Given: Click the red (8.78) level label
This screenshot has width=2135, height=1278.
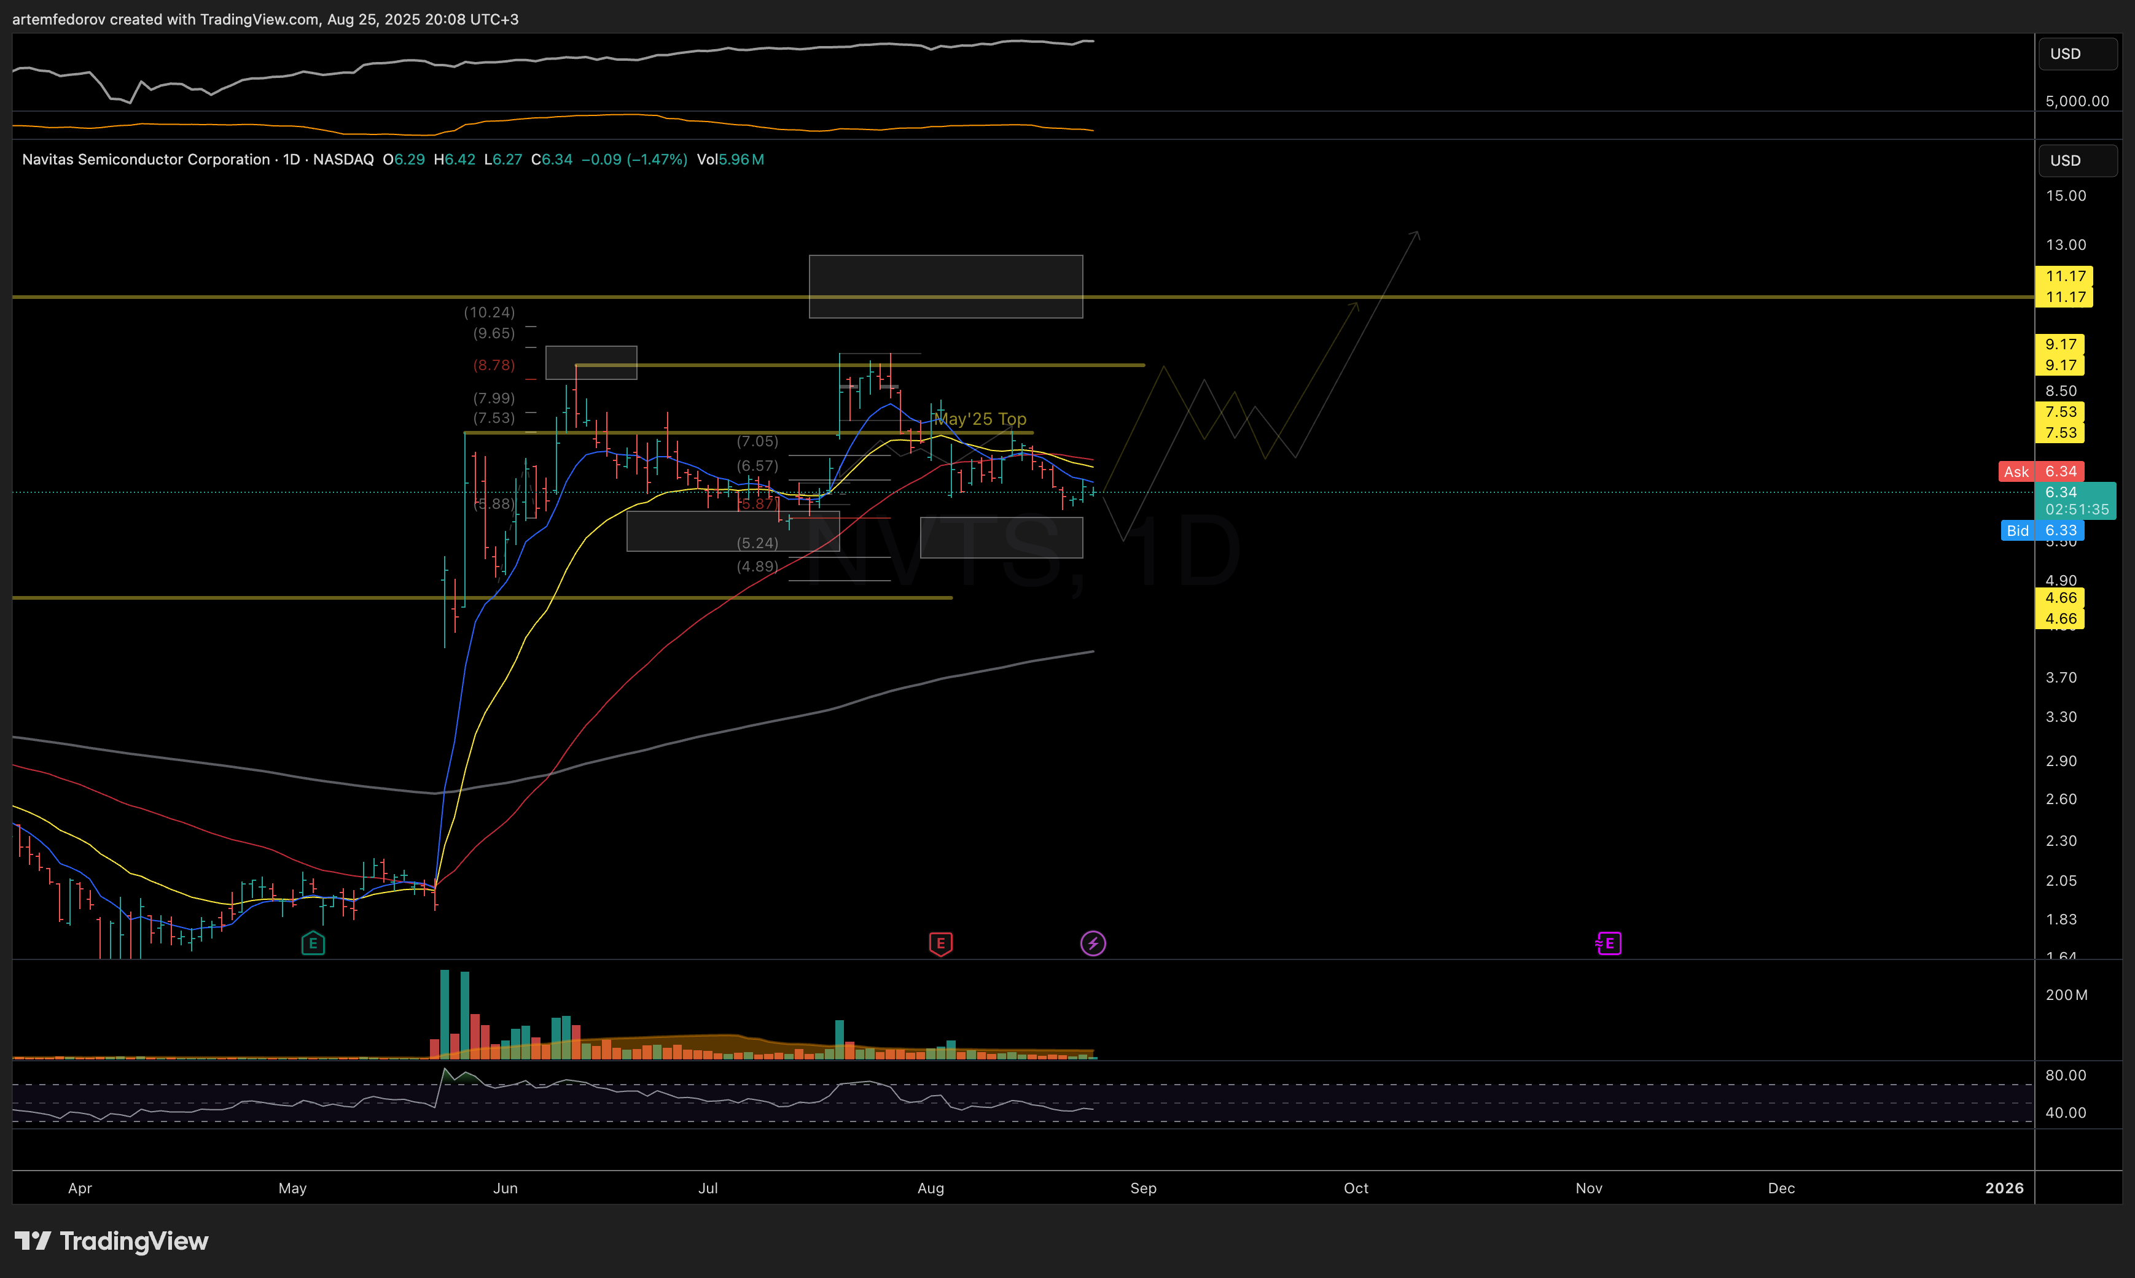Looking at the screenshot, I should [x=494, y=365].
